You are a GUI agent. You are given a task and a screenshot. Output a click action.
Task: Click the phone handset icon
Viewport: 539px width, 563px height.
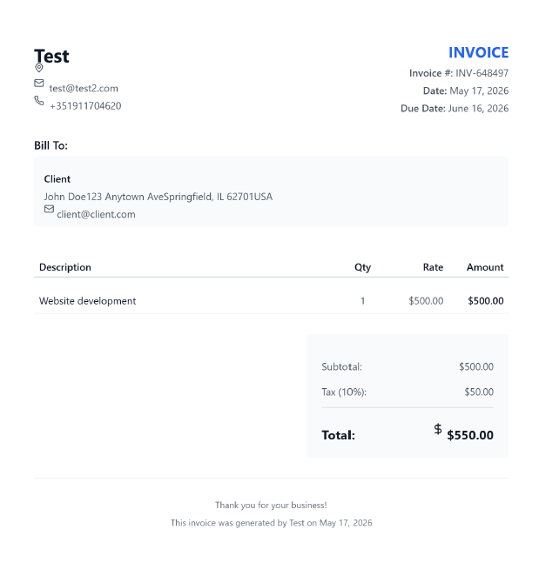tap(39, 100)
